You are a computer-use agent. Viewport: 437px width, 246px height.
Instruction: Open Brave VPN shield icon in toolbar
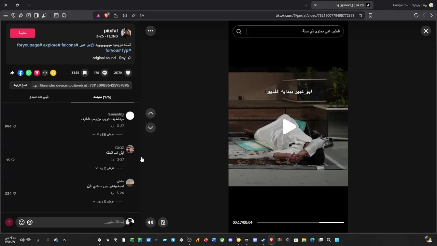(13, 15)
